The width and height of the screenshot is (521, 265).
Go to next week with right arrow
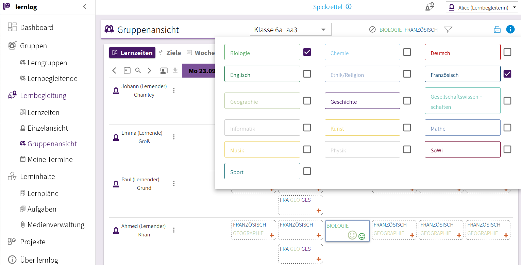(149, 70)
